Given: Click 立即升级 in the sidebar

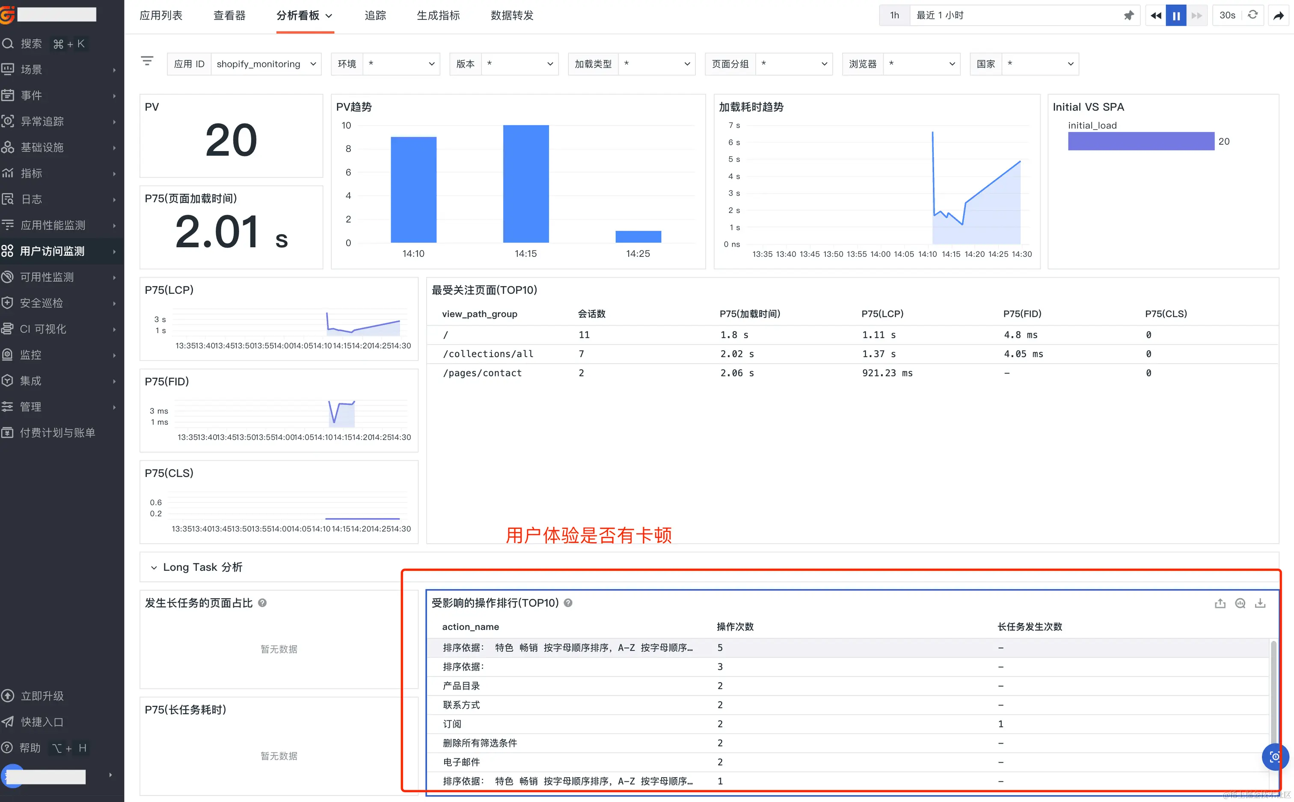Looking at the screenshot, I should (42, 696).
